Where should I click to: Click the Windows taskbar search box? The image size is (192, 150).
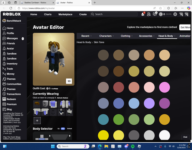[73, 146]
